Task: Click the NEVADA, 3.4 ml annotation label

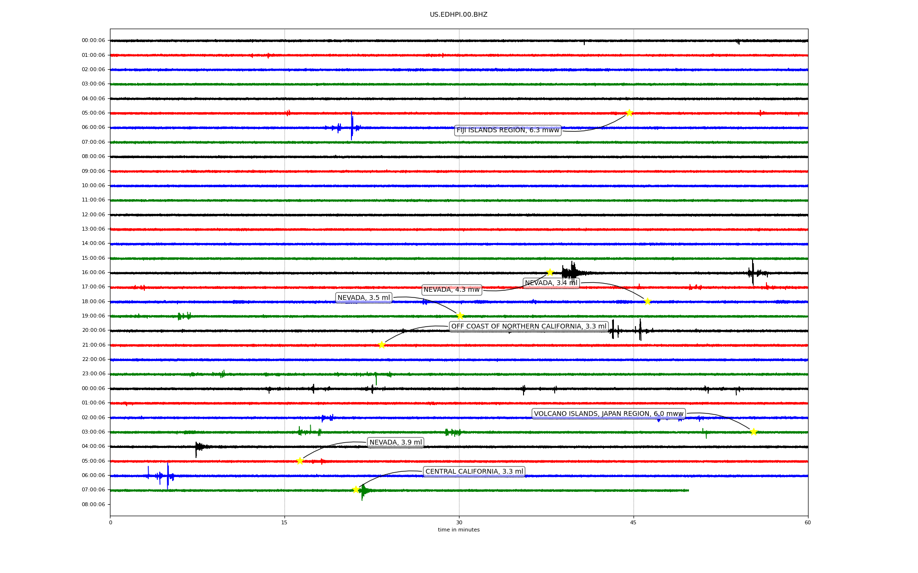Action: [x=551, y=283]
